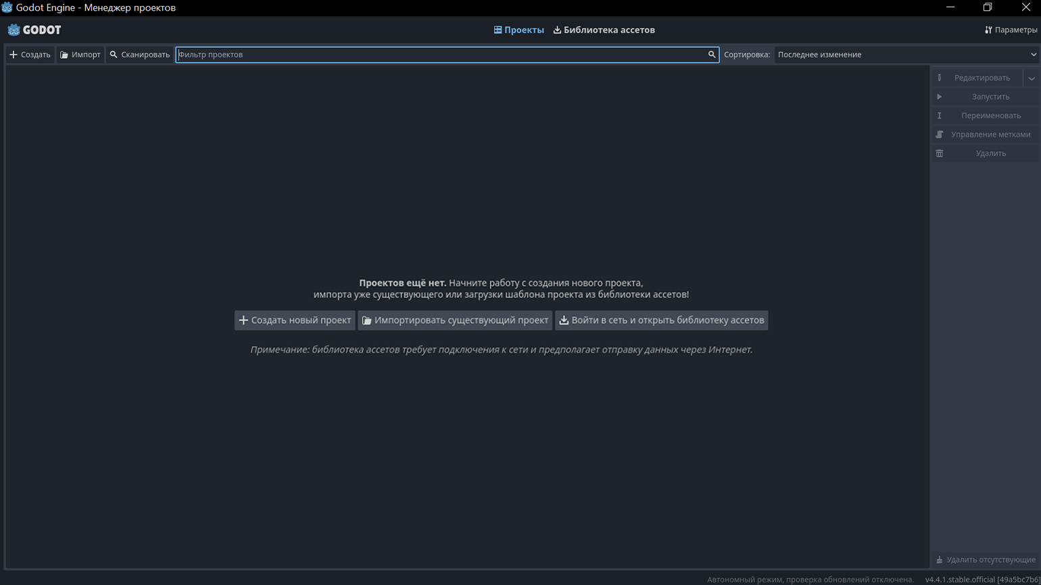
Task: Click the Godot logo in the header
Action: [34, 30]
